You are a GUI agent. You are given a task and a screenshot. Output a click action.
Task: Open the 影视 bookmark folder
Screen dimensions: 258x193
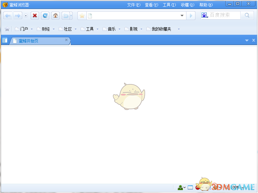click(x=131, y=29)
